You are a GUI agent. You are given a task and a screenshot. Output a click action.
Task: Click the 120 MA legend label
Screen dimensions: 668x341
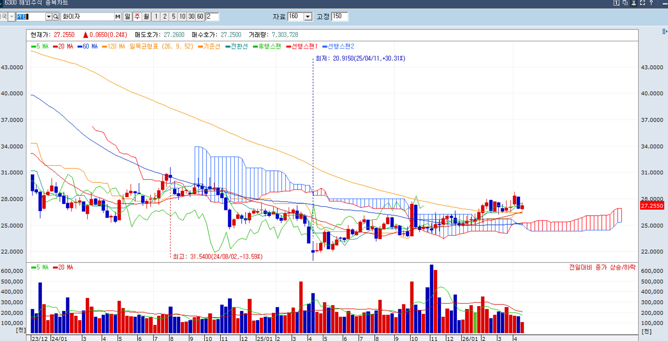[116, 46]
